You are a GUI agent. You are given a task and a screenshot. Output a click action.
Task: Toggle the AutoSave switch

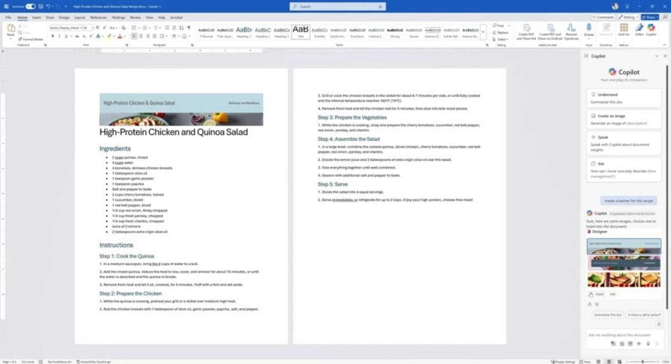30,6
